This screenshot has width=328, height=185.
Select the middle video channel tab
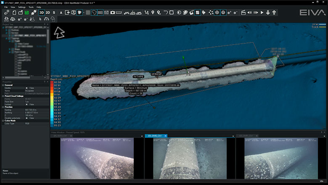tap(156, 136)
